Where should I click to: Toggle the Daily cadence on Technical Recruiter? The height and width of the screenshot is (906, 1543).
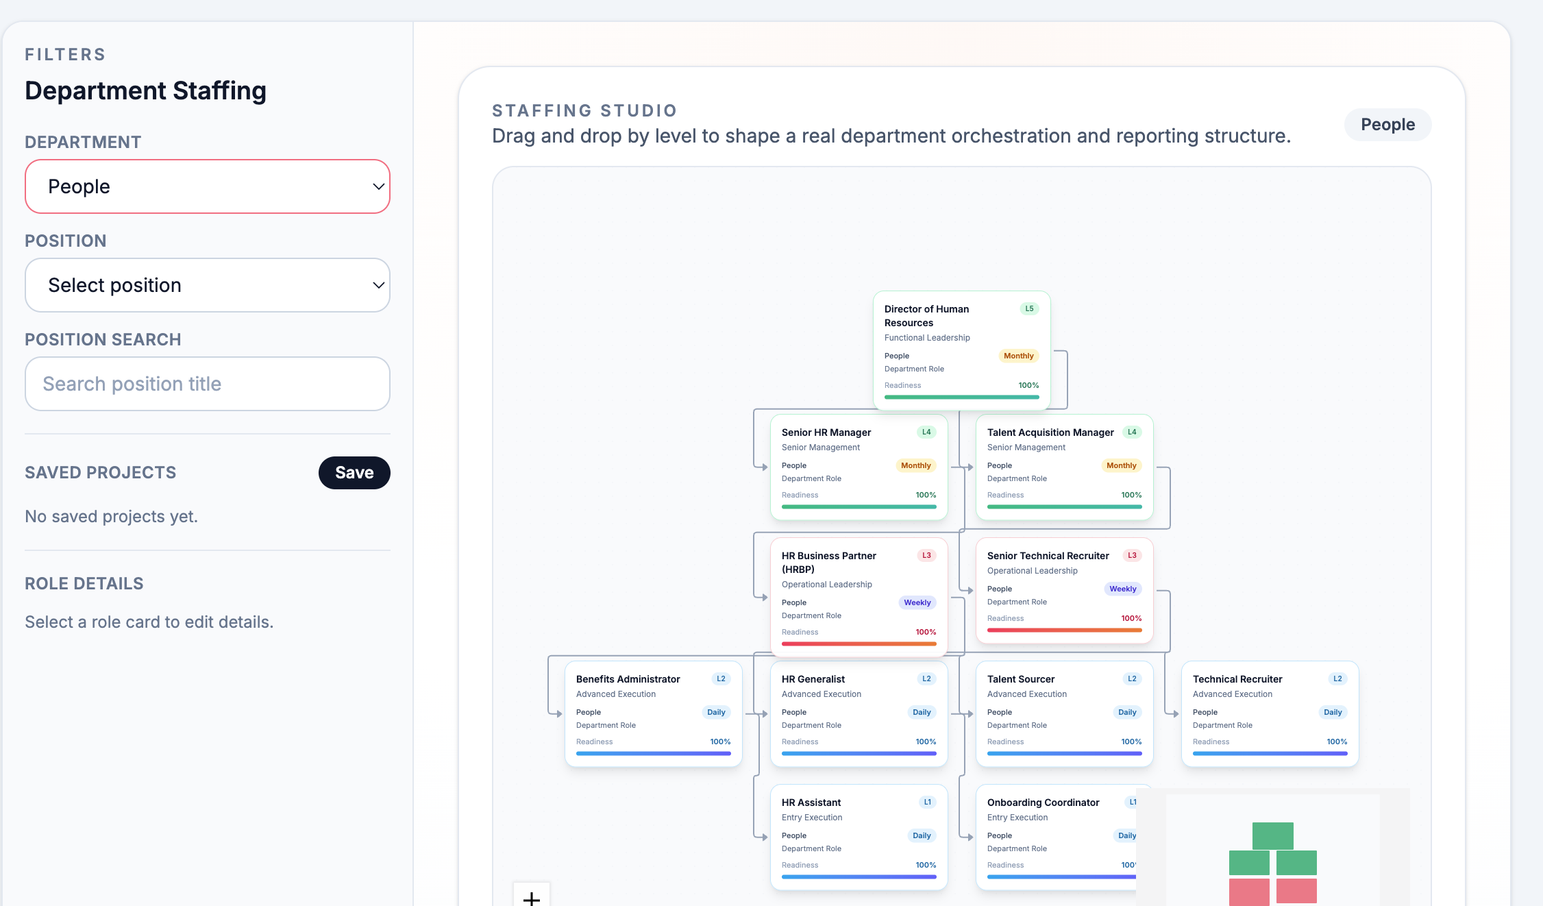1333,712
